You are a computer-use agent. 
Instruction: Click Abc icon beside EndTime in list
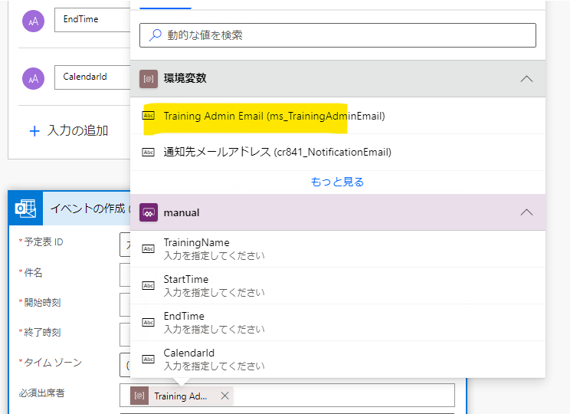(149, 322)
